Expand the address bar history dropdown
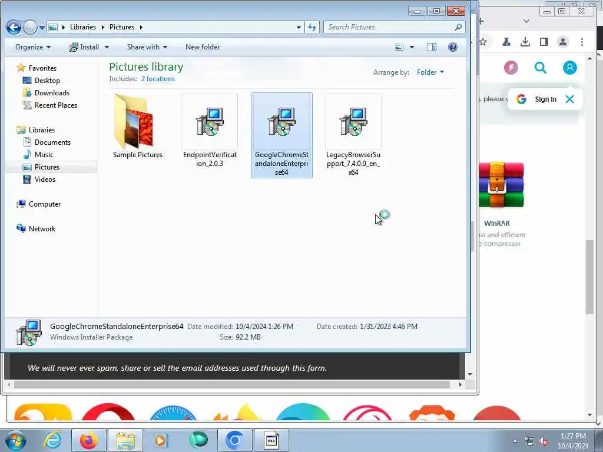Screen dimensions: 603x452 (x=299, y=27)
